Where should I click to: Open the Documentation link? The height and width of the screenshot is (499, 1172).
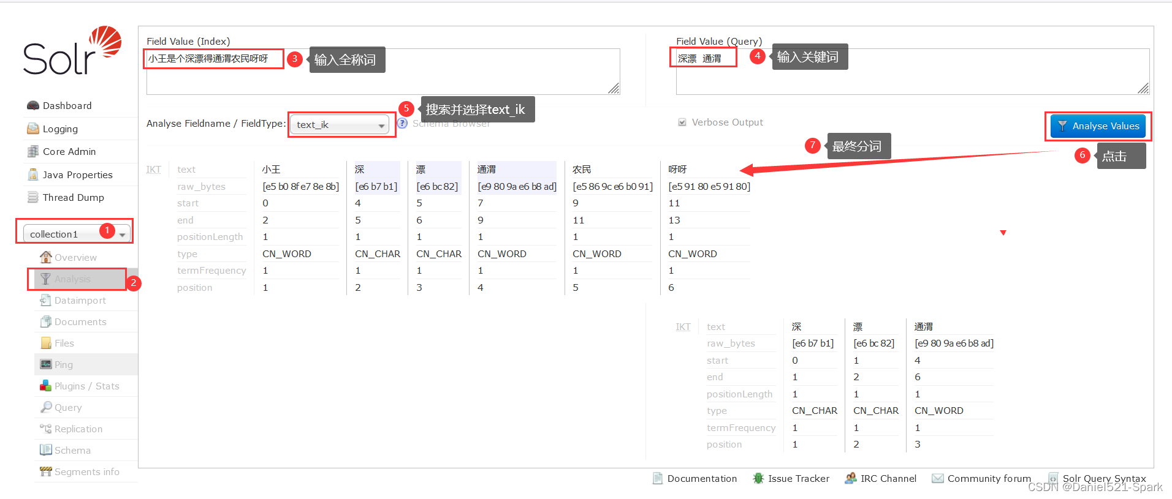point(702,478)
